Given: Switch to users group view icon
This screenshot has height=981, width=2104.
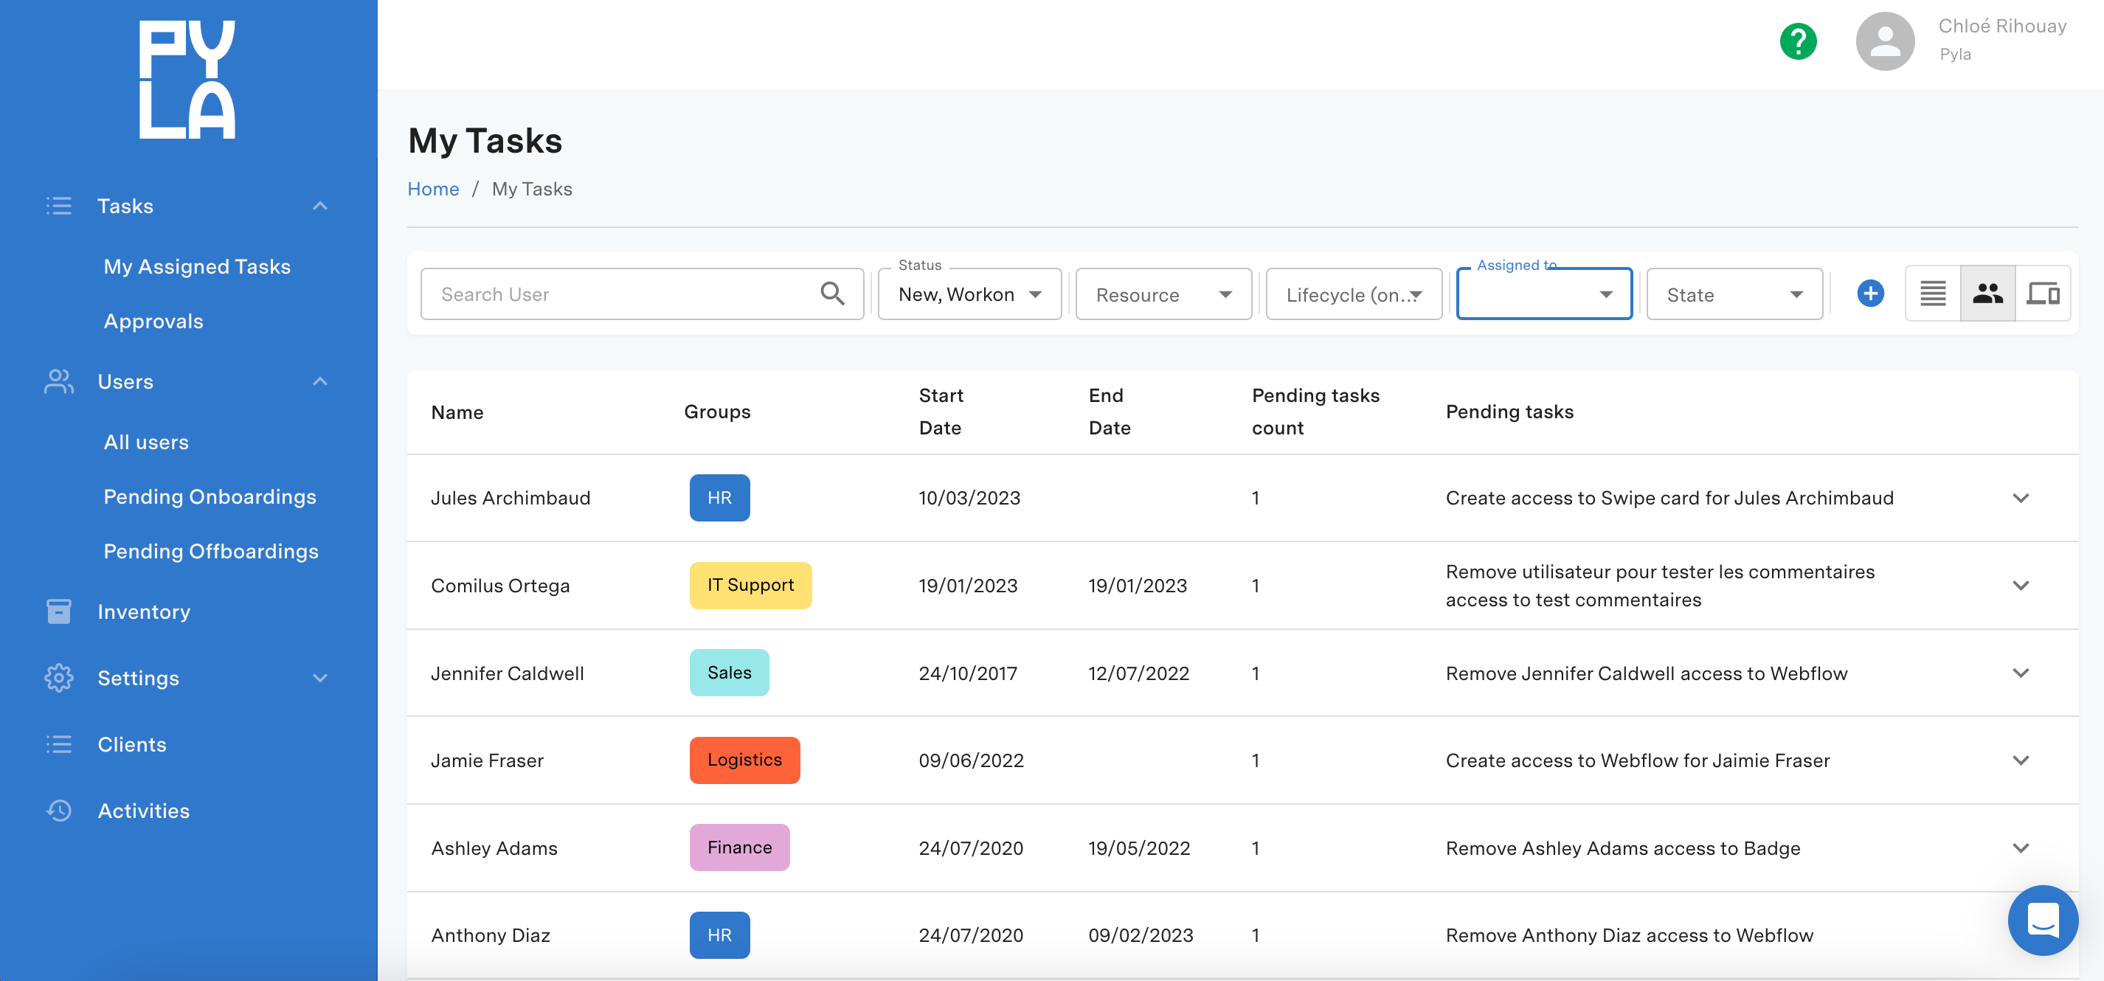Looking at the screenshot, I should coord(1987,294).
